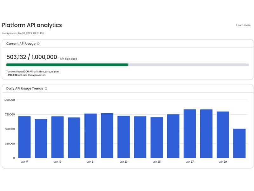Screen dimensions: 254x191
Task: Click the Current API Usage card title
Action: 21,44
